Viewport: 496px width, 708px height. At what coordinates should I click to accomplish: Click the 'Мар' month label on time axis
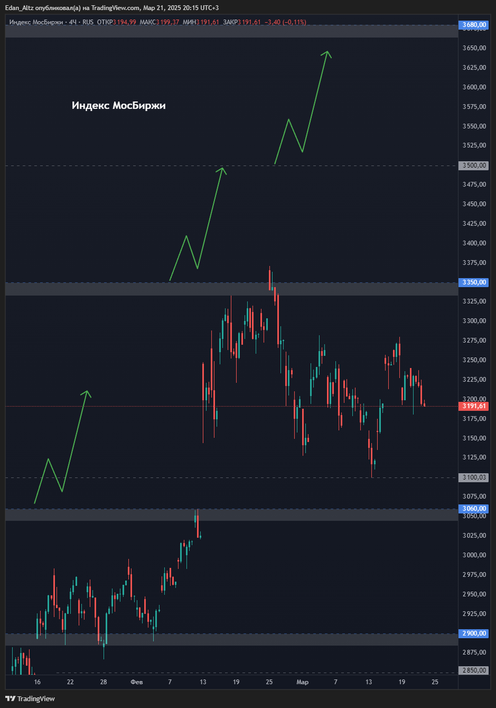tap(302, 683)
